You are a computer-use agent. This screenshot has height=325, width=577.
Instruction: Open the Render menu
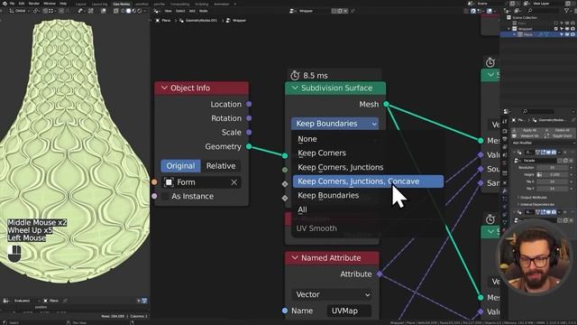[x=34, y=4]
